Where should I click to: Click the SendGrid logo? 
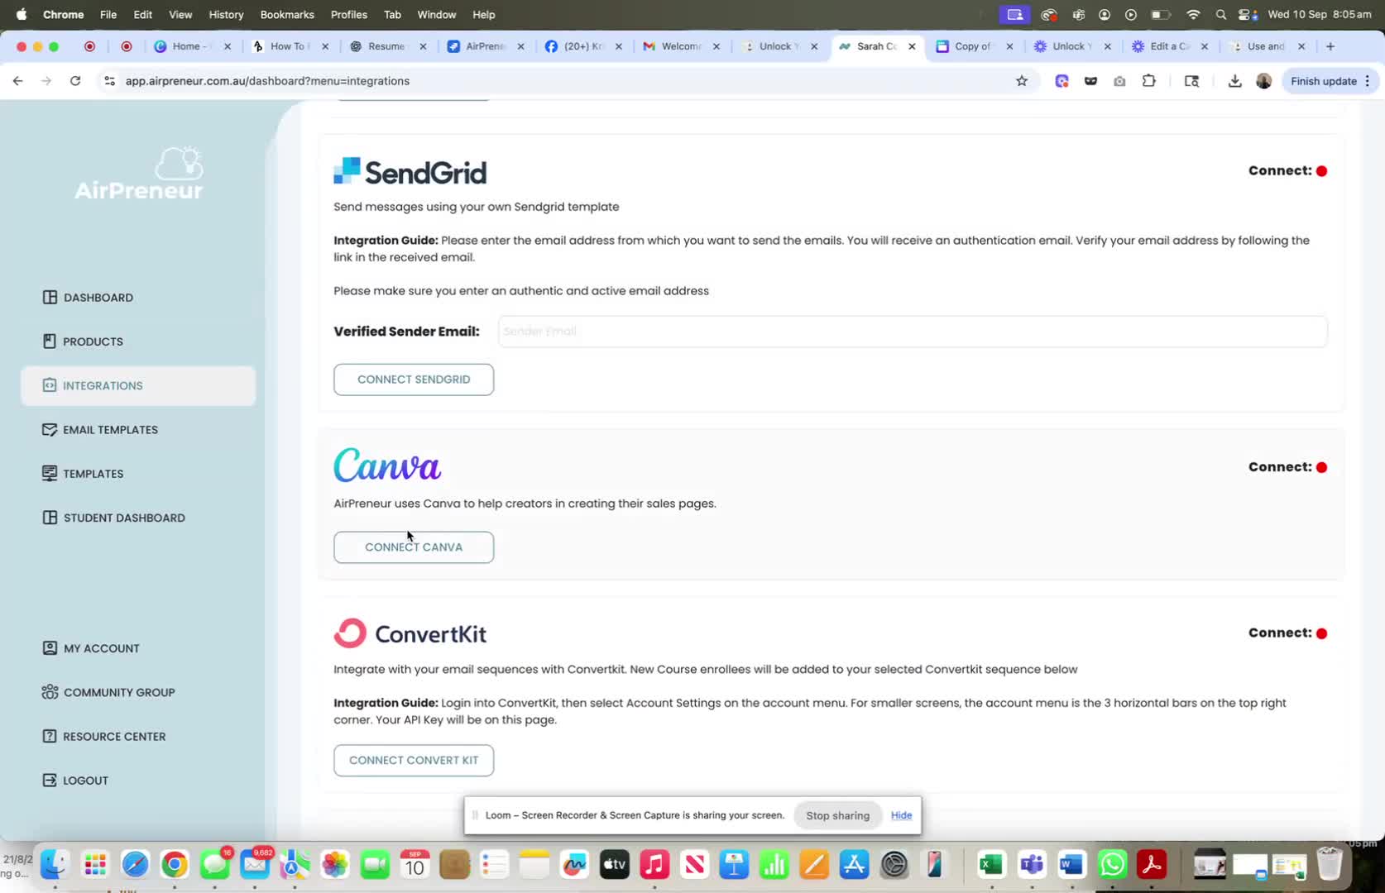tap(410, 171)
